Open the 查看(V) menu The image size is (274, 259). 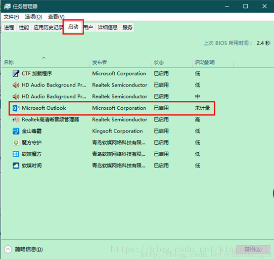(x=56, y=17)
